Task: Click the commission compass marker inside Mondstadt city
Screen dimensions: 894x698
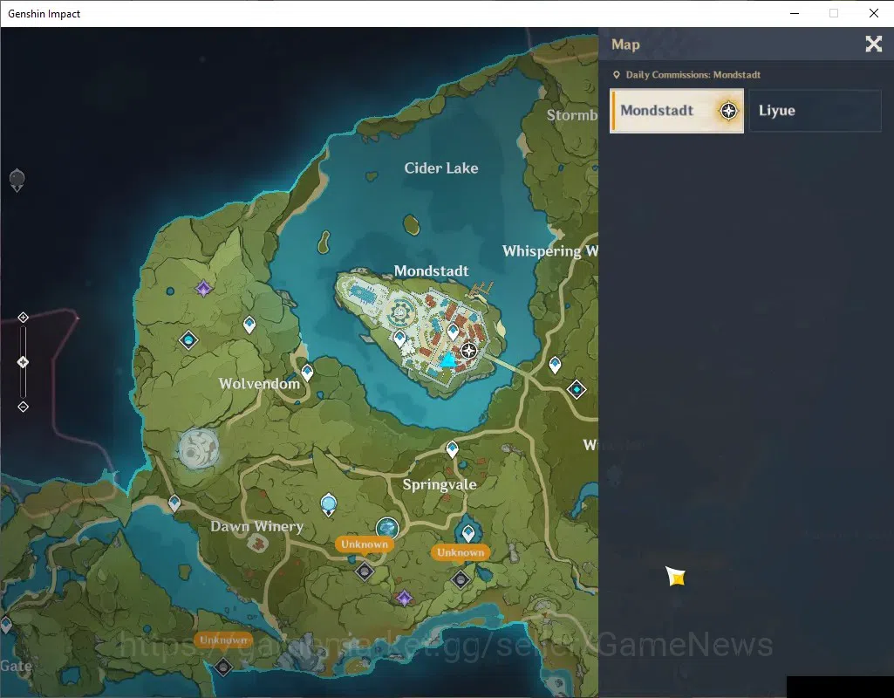Action: pyautogui.click(x=468, y=350)
